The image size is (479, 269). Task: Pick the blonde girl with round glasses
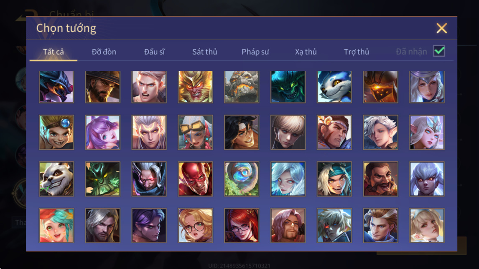pyautogui.click(x=195, y=226)
